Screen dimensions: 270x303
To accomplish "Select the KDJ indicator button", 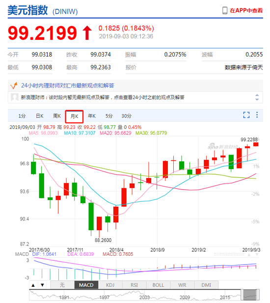I will click(x=110, y=285).
